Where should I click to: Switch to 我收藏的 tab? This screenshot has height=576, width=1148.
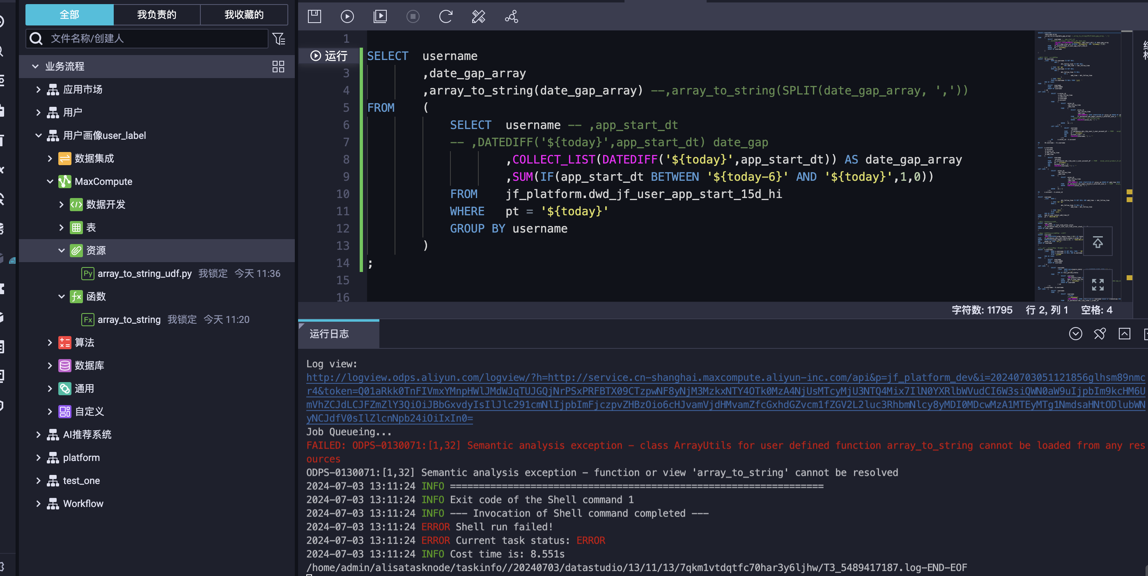(x=244, y=15)
